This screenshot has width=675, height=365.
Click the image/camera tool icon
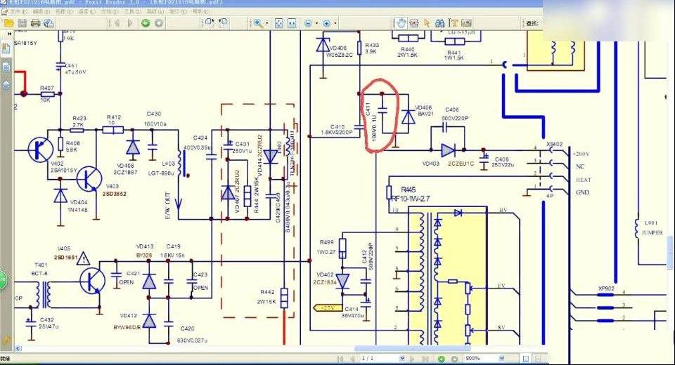tap(466, 23)
